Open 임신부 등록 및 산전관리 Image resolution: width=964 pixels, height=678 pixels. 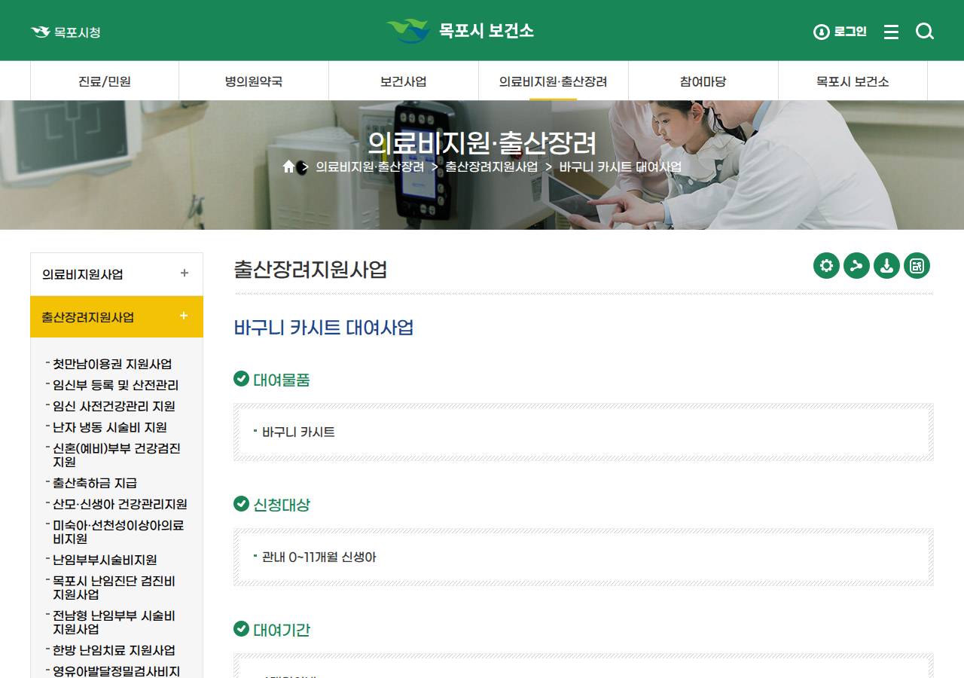click(x=115, y=385)
